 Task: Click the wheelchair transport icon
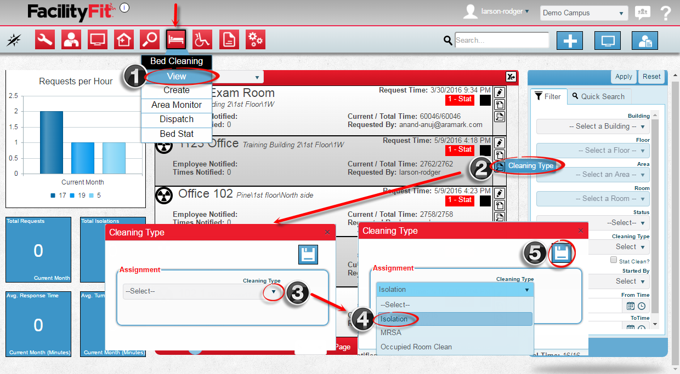click(202, 40)
